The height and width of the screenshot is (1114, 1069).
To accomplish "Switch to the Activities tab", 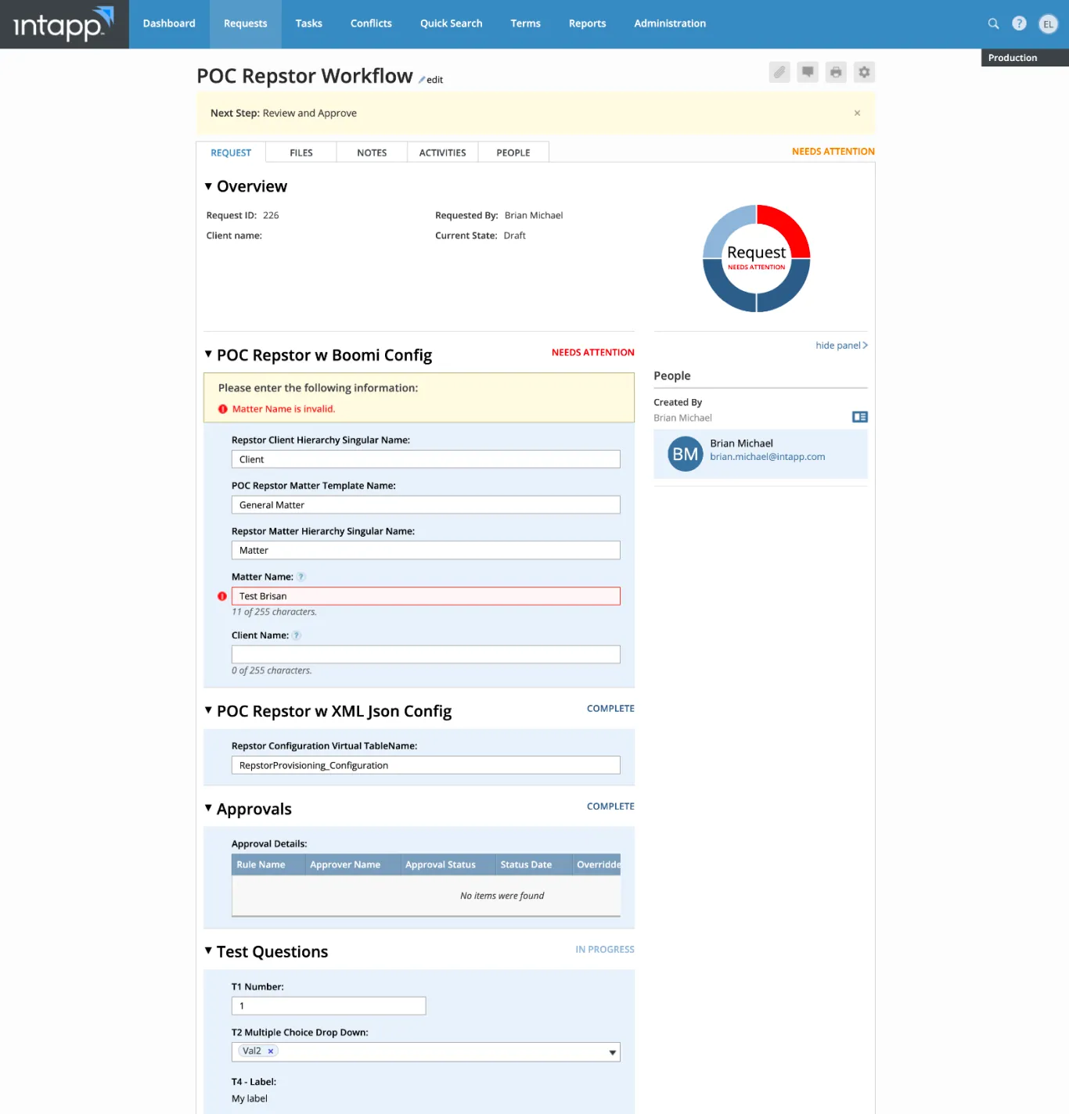I will click(x=442, y=153).
